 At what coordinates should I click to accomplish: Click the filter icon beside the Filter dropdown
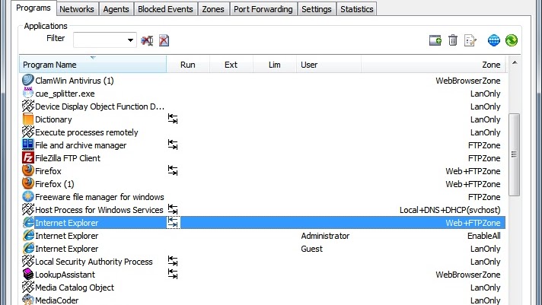tap(147, 40)
